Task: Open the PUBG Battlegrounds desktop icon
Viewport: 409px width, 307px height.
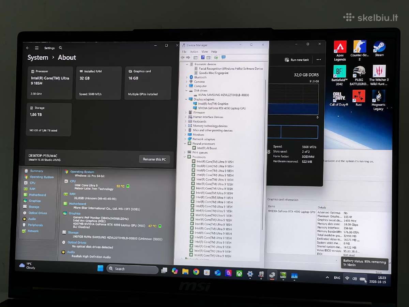Action: point(359,75)
